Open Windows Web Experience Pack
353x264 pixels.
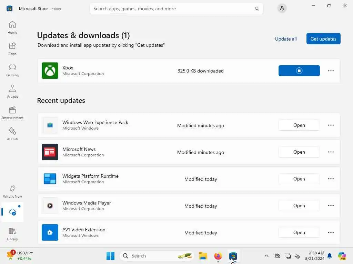[299, 125]
